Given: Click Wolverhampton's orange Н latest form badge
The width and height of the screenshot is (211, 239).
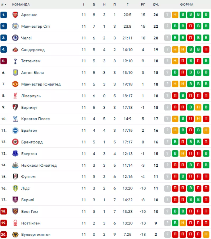Looking at the screenshot, I should click(x=206, y=235).
